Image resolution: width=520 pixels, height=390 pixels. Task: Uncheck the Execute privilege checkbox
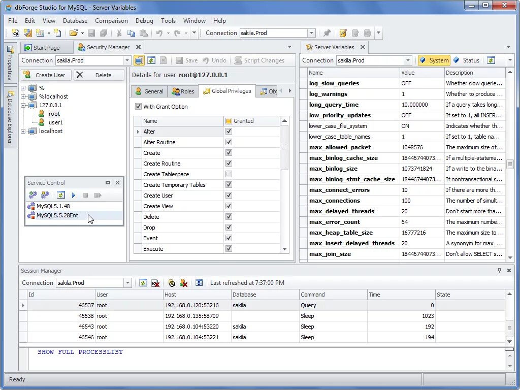coord(229,248)
